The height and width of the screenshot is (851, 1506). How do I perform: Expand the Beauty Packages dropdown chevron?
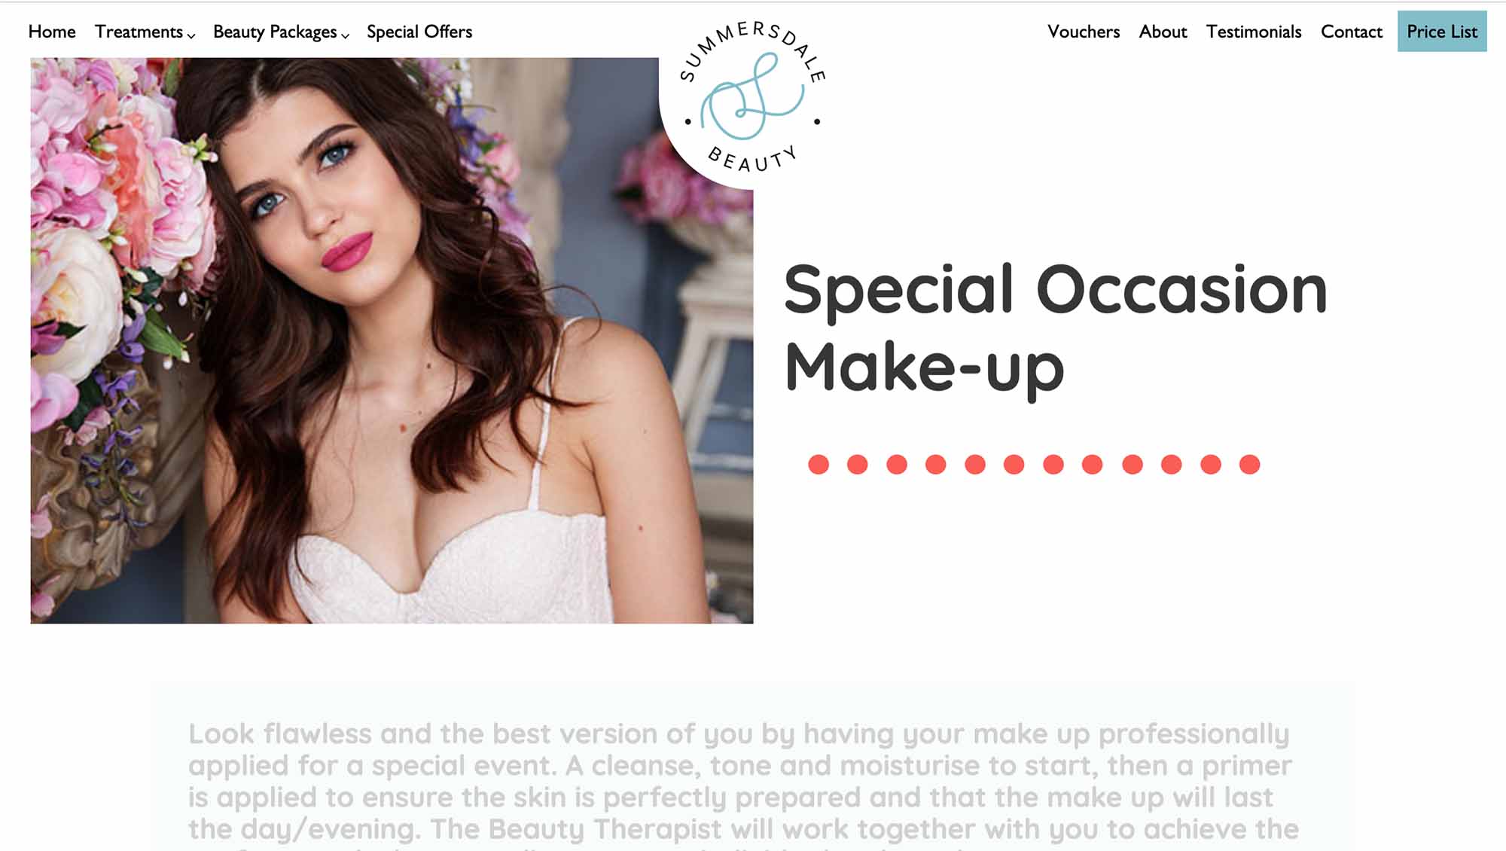(x=345, y=35)
